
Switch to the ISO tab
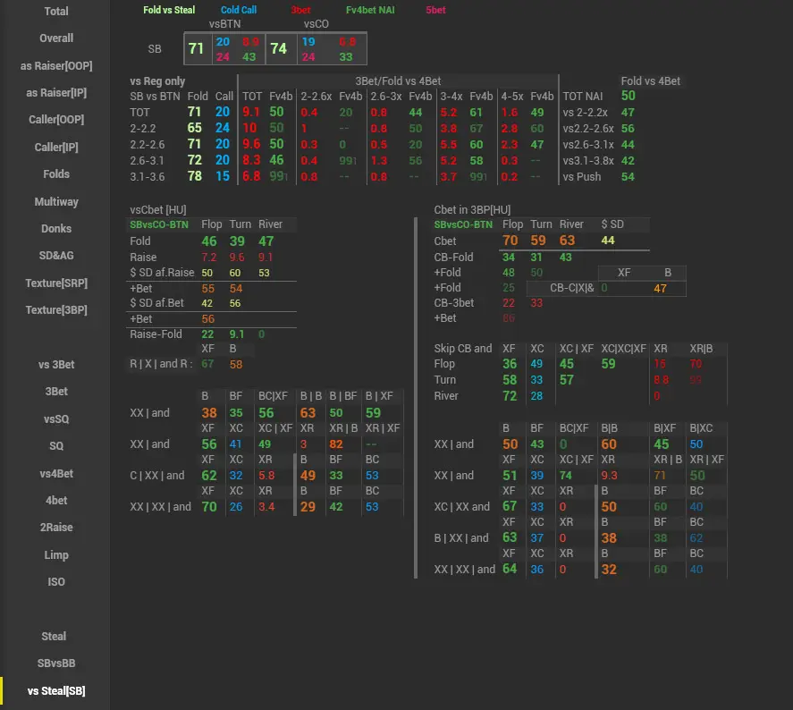pos(55,582)
